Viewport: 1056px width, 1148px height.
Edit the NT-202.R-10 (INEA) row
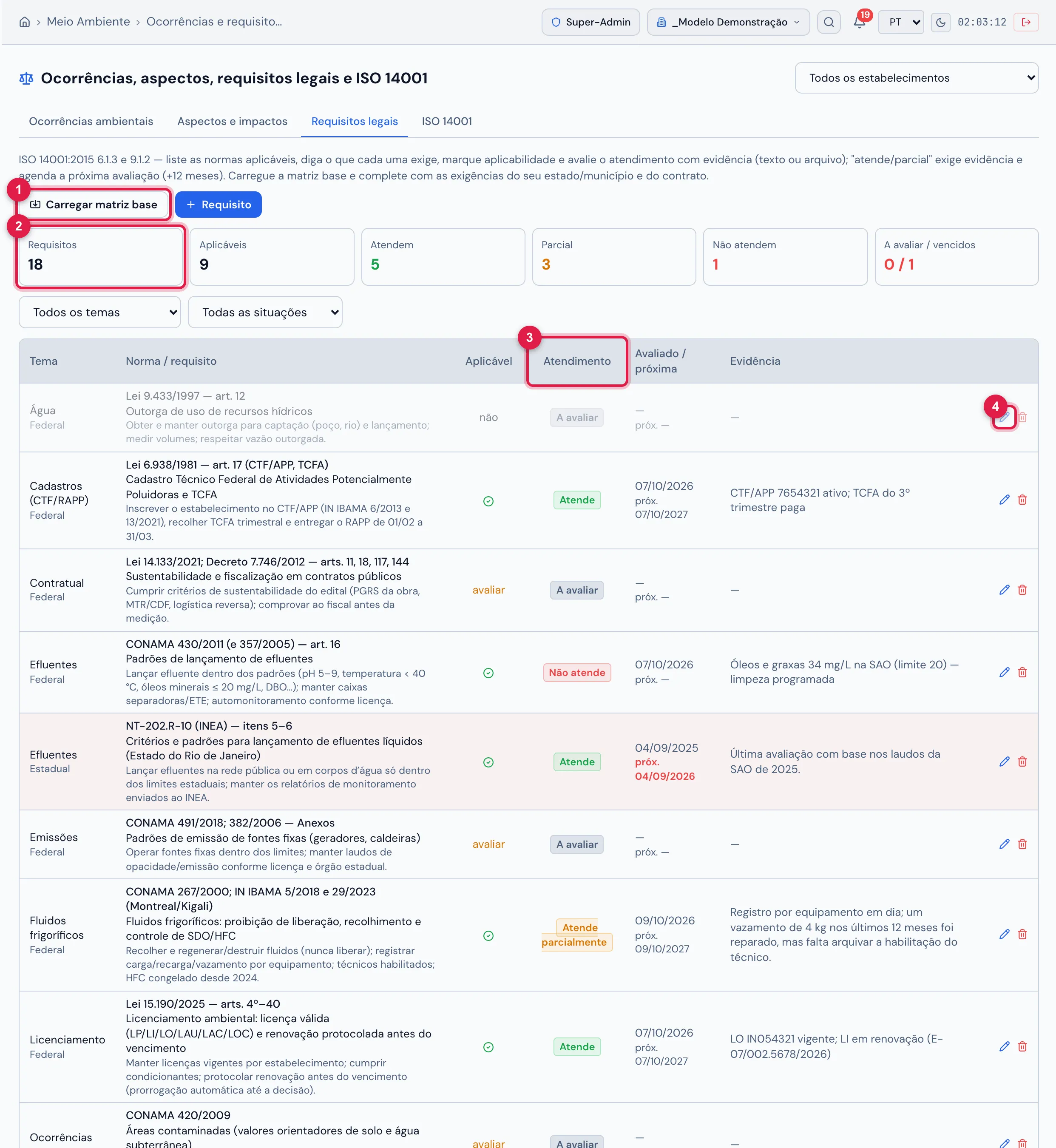(x=1004, y=762)
